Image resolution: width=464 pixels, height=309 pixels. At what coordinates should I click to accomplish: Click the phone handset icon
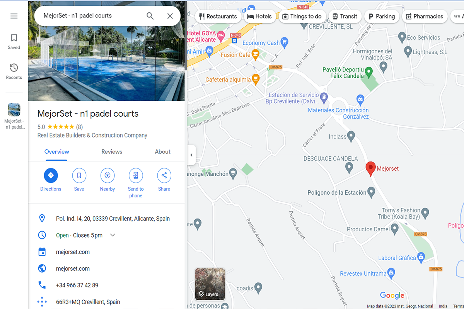pos(42,285)
